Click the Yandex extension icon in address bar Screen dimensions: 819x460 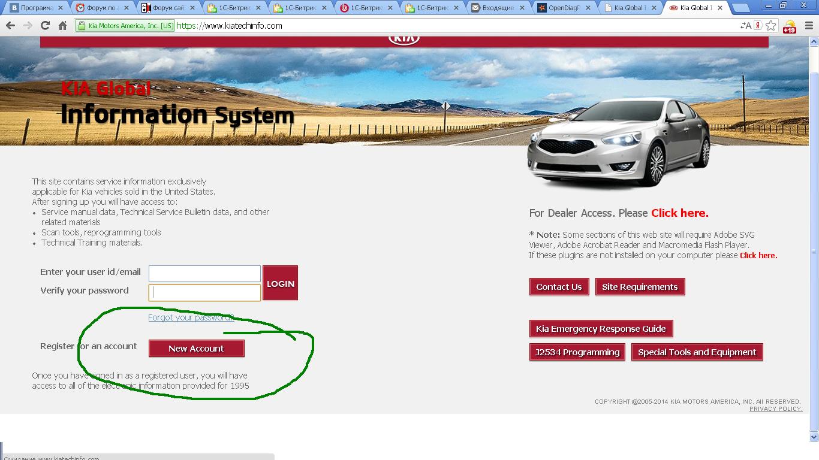pyautogui.click(x=758, y=26)
